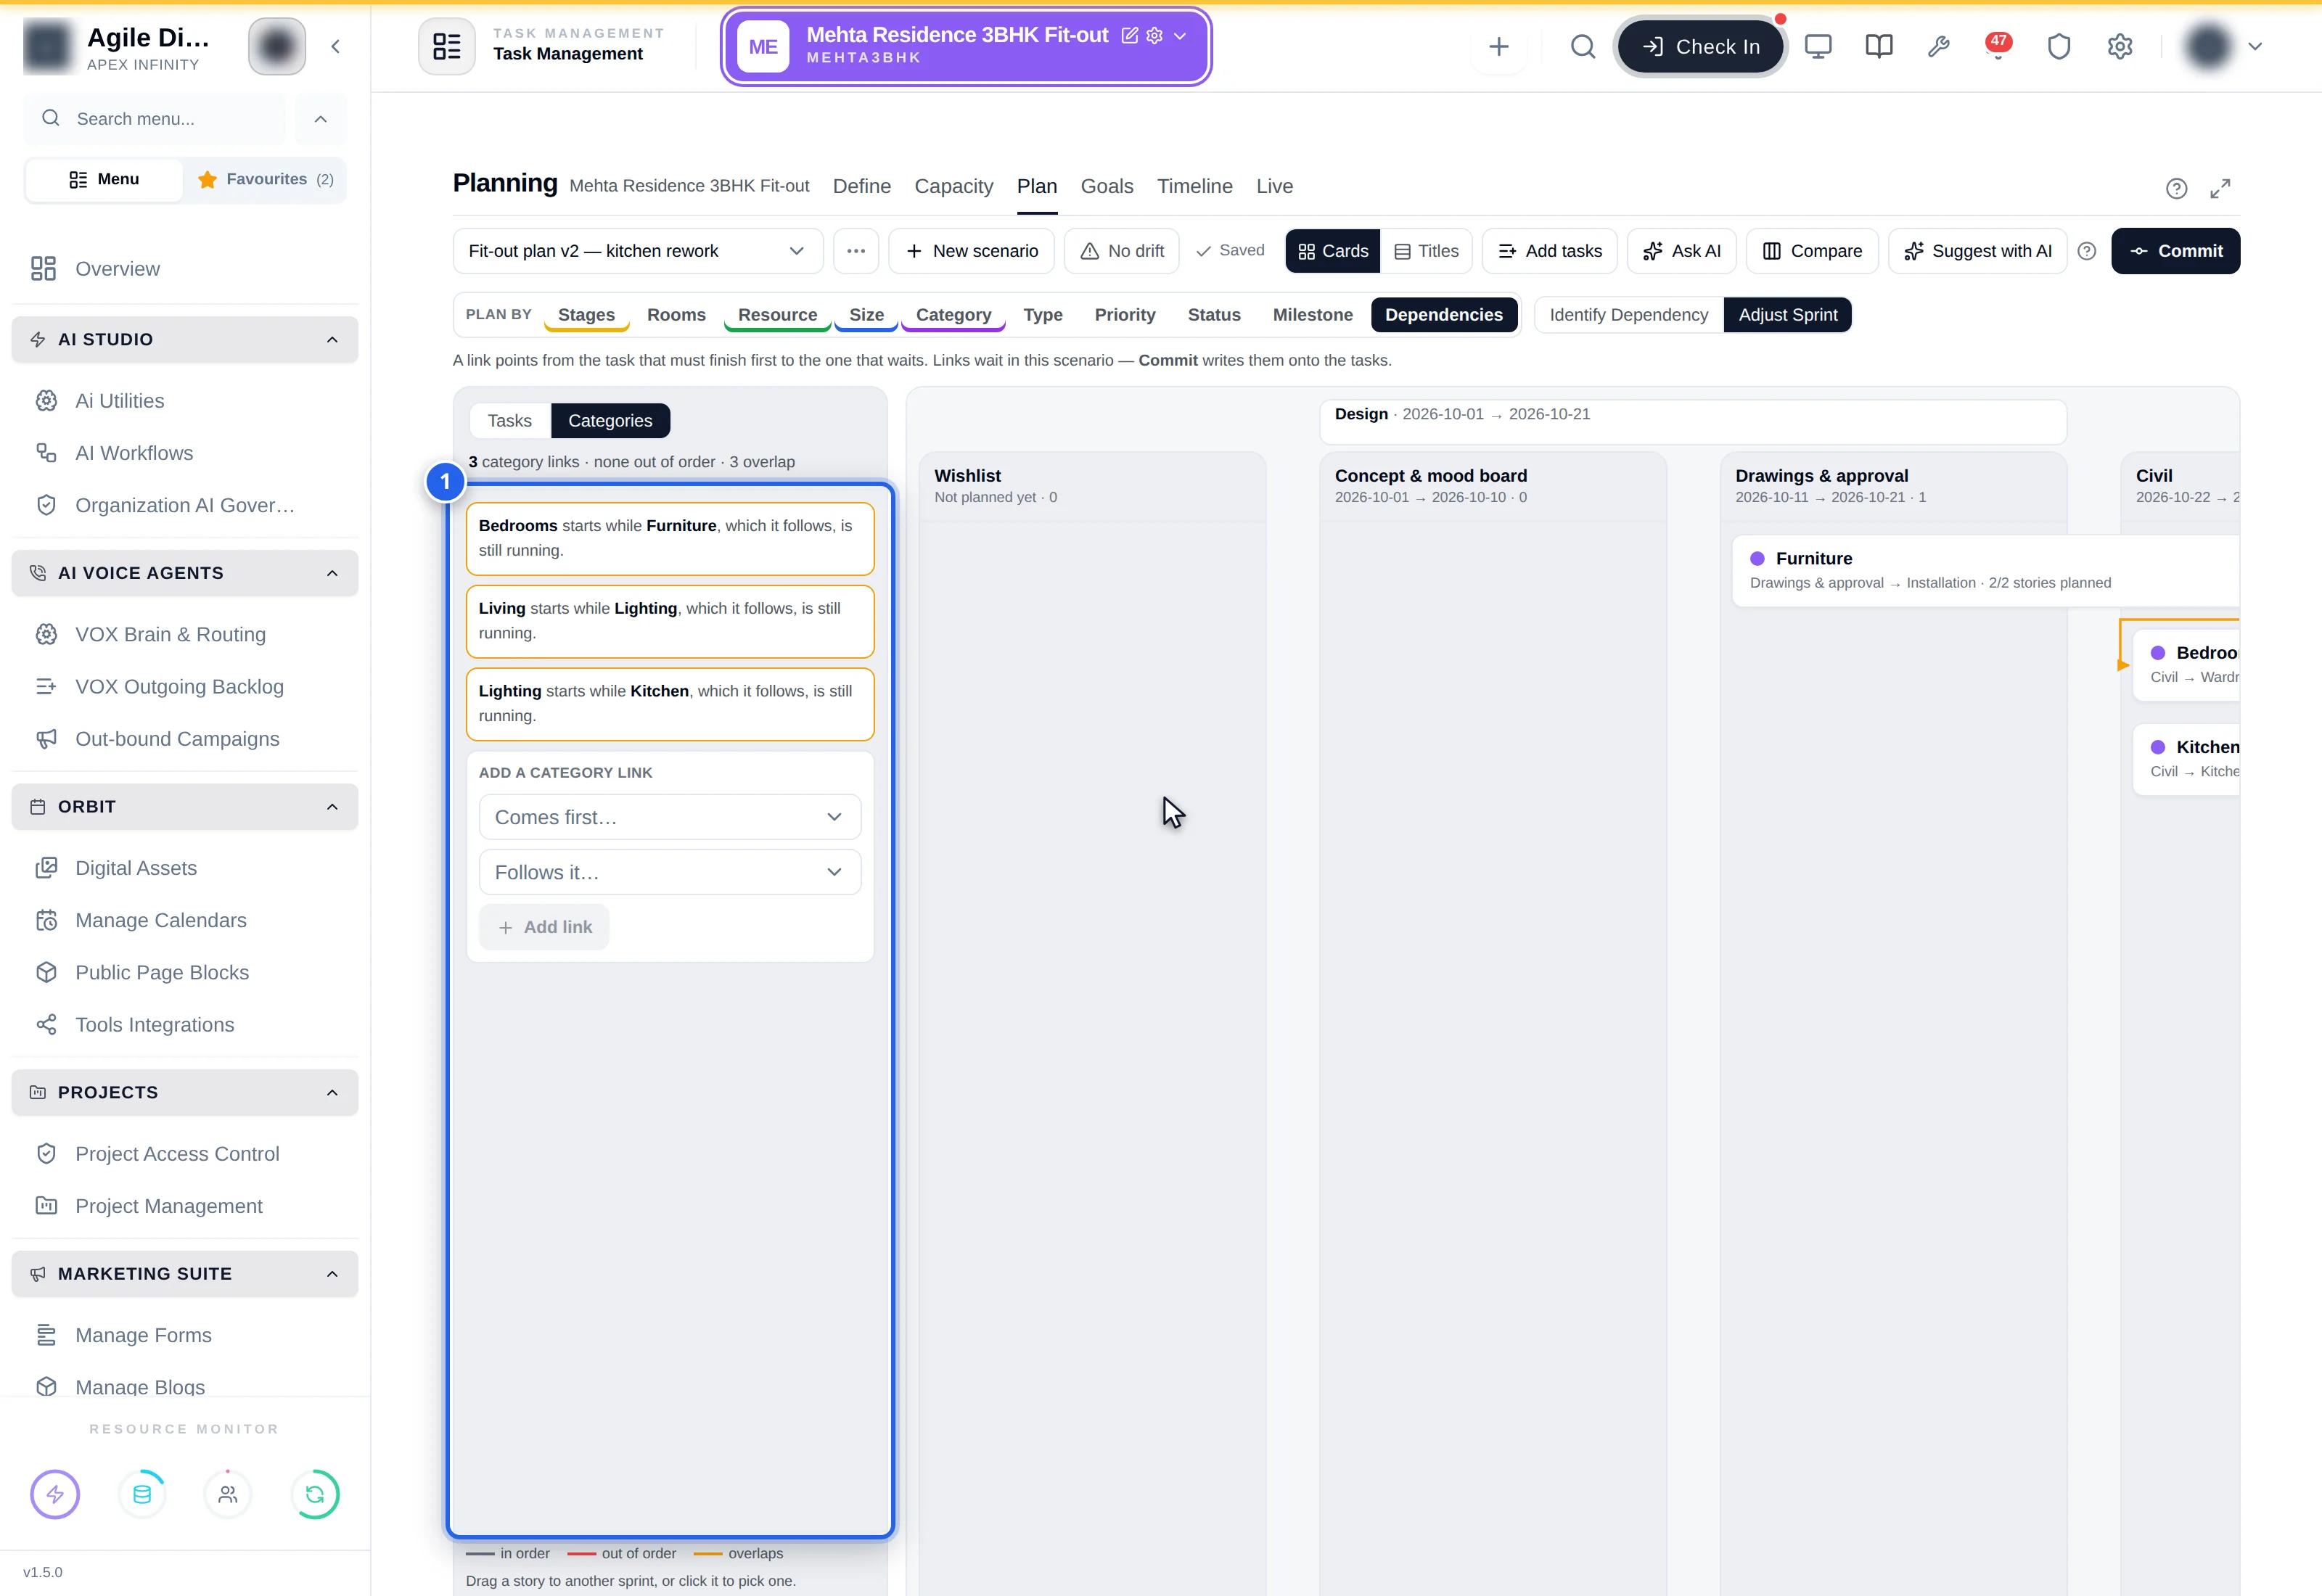Open notifications bell with 47 badge

click(x=1998, y=46)
